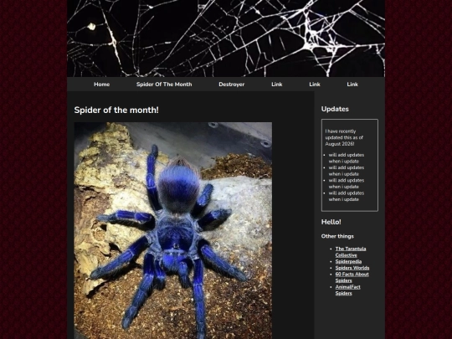Open 60 Facts About Spiders link

click(x=352, y=277)
